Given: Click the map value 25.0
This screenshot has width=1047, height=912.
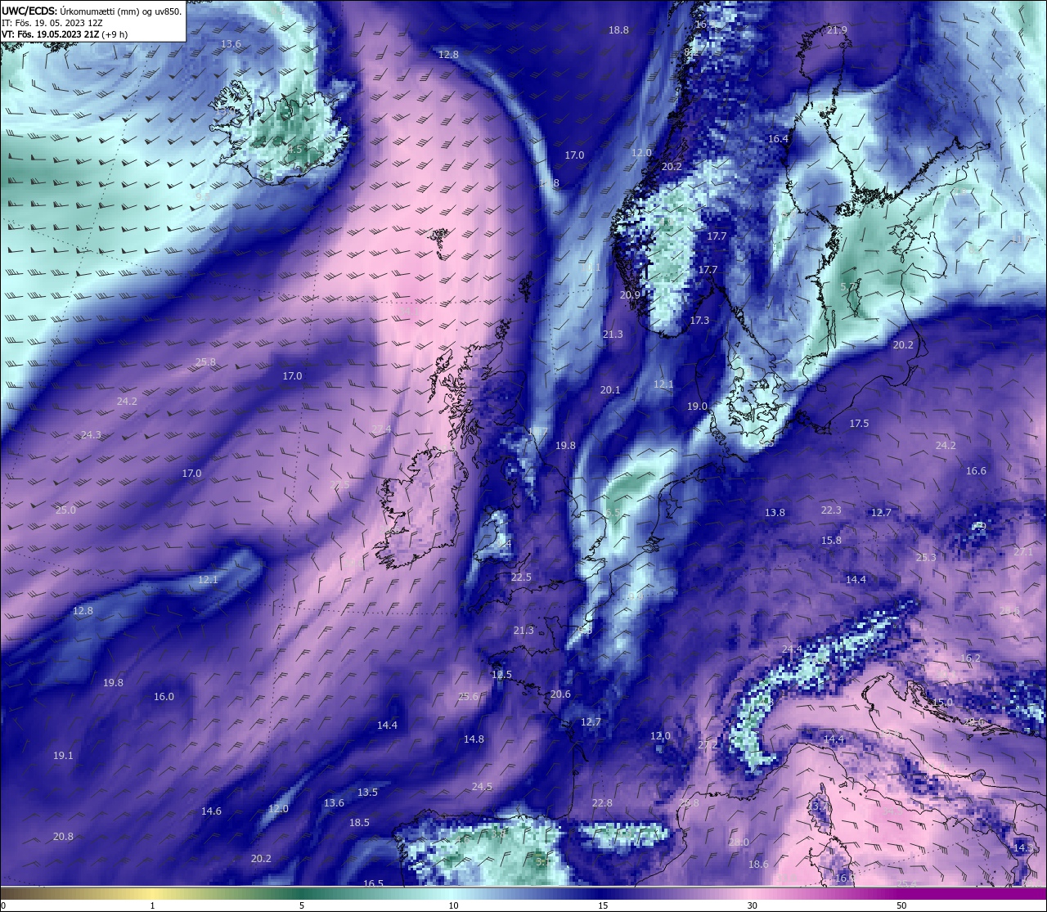Looking at the screenshot, I should tap(65, 510).
